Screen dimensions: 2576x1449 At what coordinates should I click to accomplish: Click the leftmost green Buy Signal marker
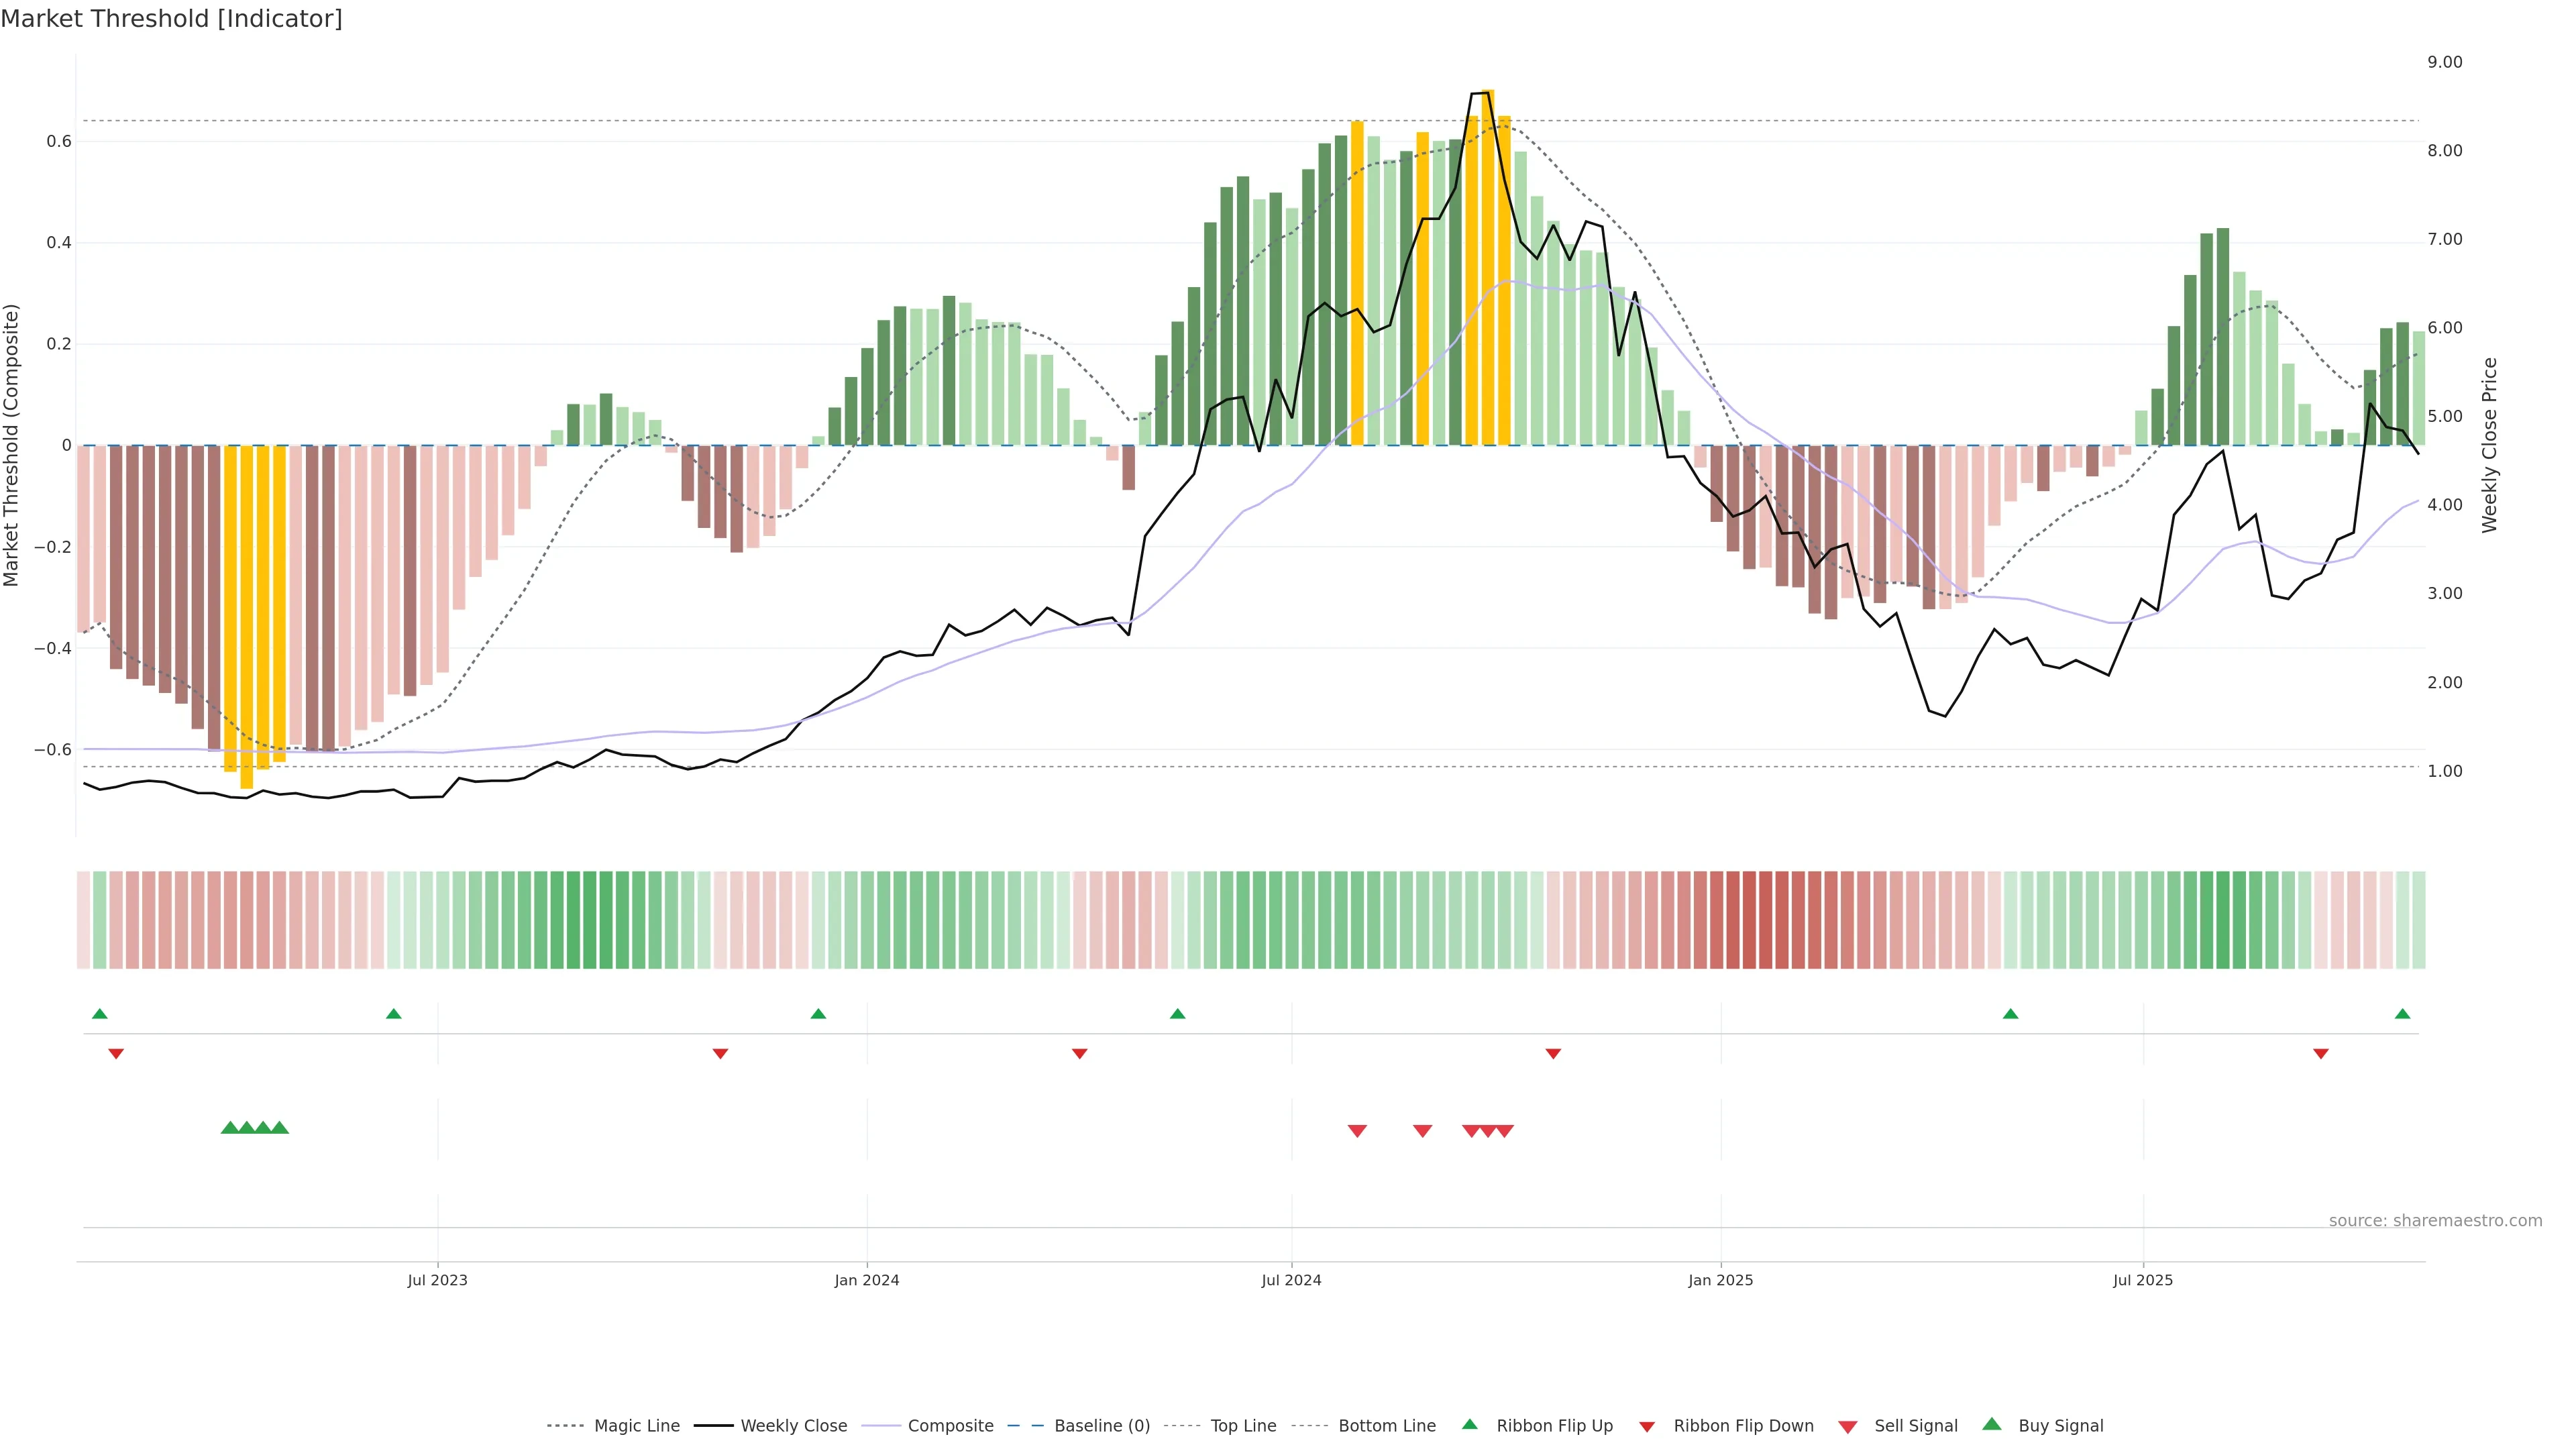pos(229,1128)
